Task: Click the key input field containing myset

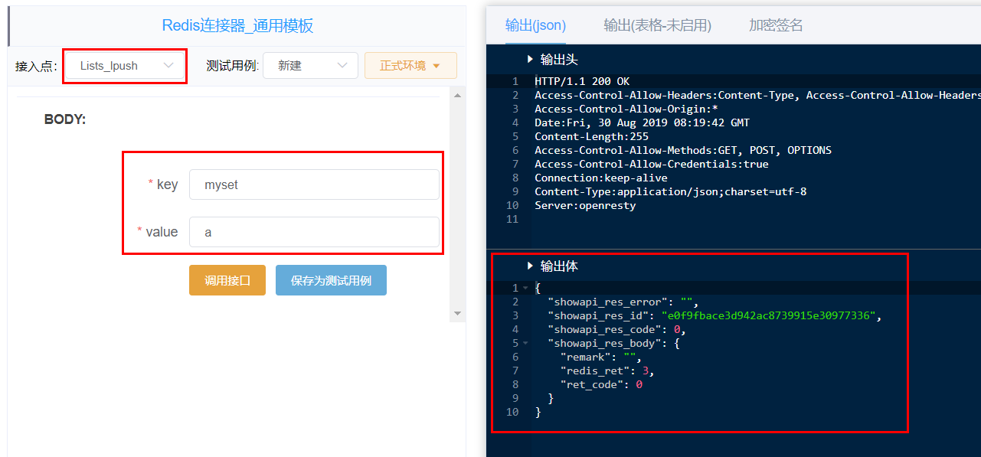Action: click(x=314, y=184)
